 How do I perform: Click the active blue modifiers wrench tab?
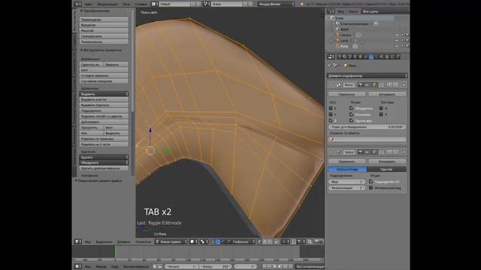(x=371, y=57)
